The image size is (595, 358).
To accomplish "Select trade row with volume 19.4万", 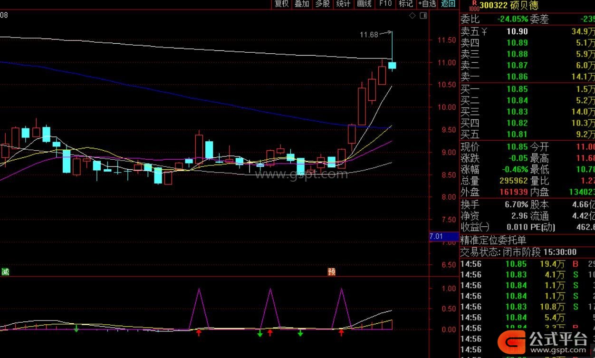I will point(527,264).
